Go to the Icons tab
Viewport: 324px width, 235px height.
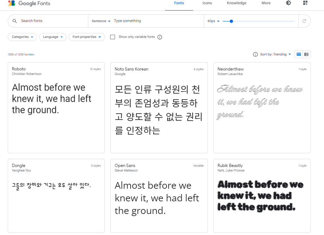click(207, 3)
